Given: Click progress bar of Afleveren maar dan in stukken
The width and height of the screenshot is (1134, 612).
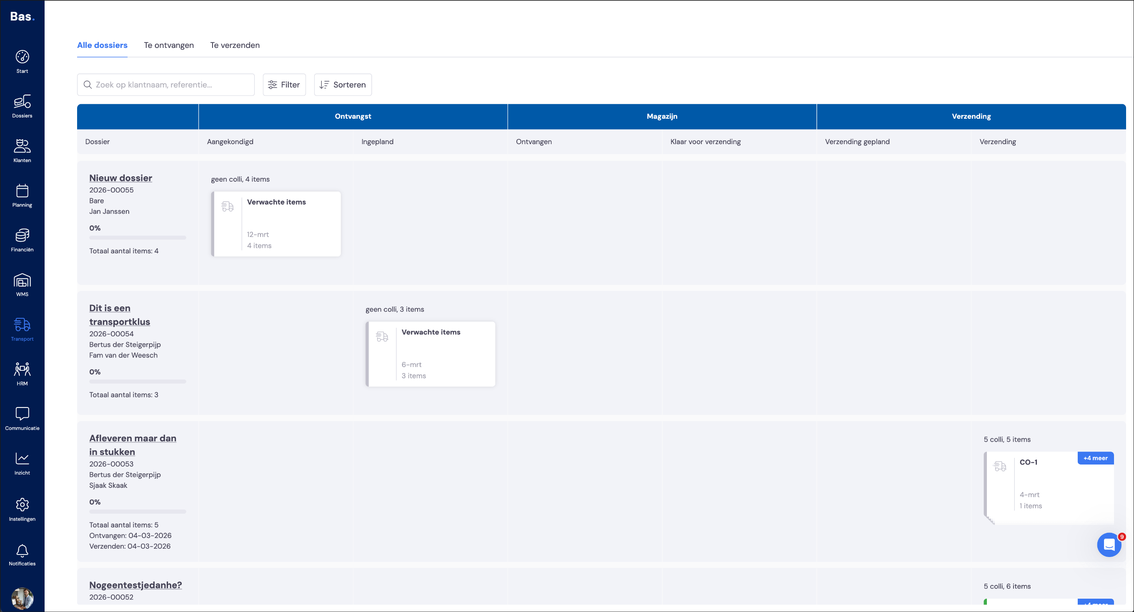Looking at the screenshot, I should coord(138,512).
